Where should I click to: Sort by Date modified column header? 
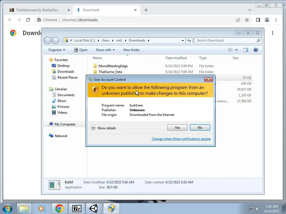176,58
